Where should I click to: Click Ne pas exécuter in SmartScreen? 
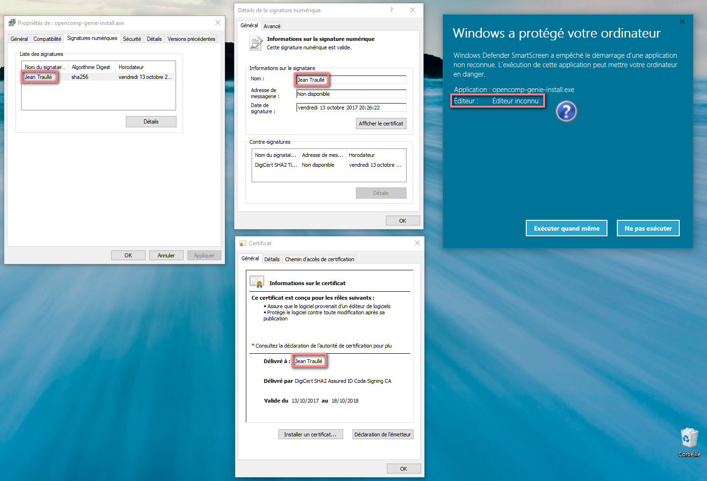[x=648, y=228]
